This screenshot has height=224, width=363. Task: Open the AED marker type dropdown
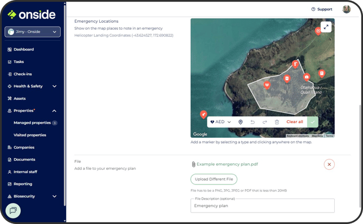[x=221, y=122]
